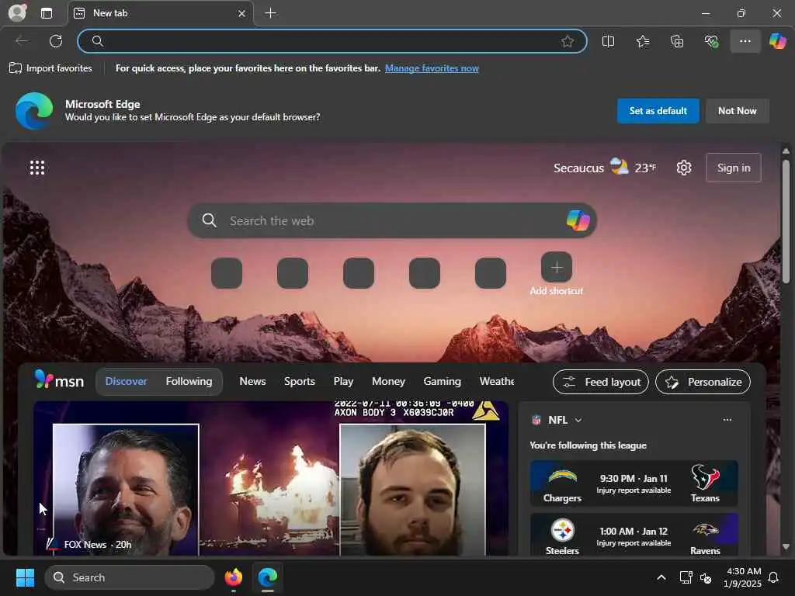Open Secaucus weather widget
Screen dimensions: 795x596
[x=604, y=168]
